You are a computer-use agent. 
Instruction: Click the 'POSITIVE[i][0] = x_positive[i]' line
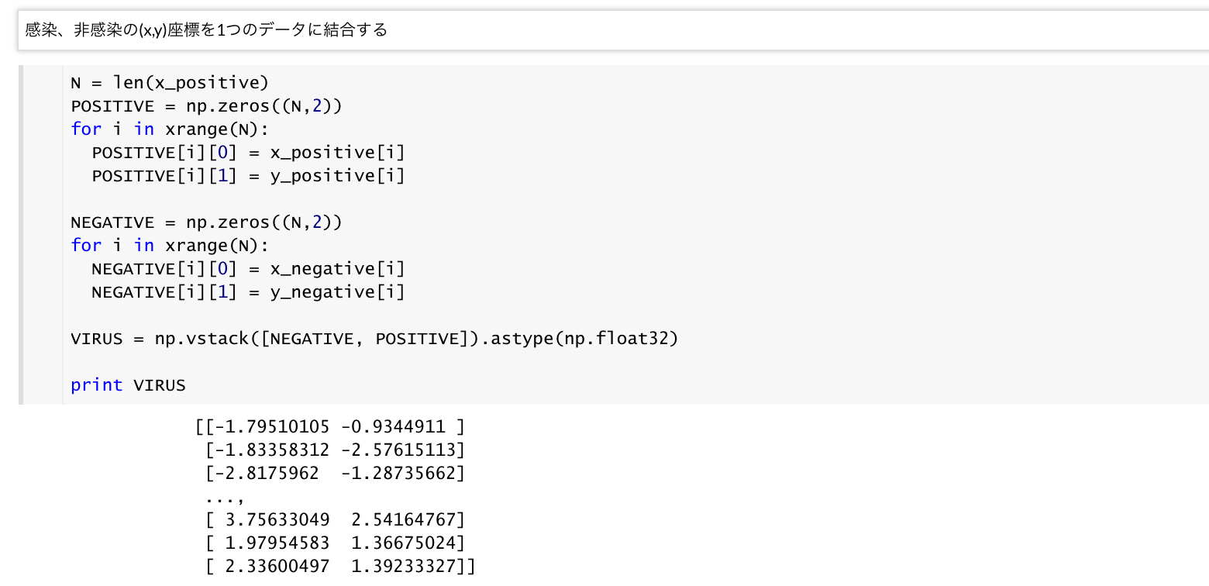click(x=248, y=153)
